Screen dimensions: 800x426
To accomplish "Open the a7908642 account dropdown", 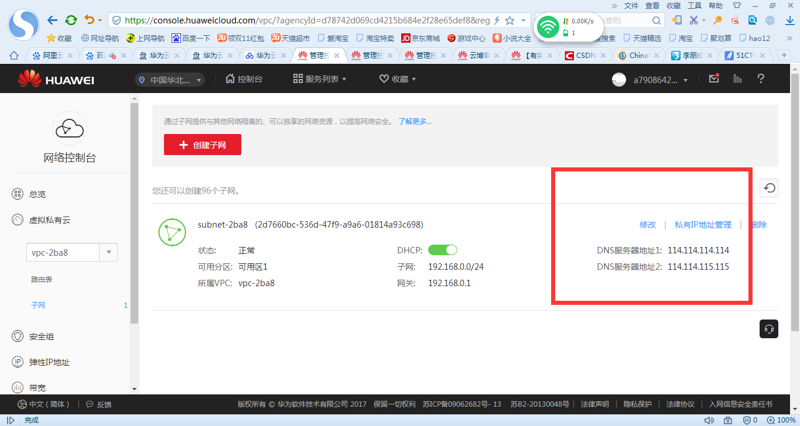I will (x=661, y=80).
